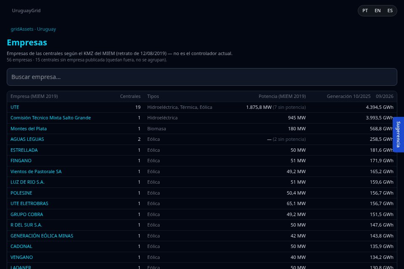Click the 165,2 GWh generation value
Viewport: 404px width, 269px height.
click(382, 171)
